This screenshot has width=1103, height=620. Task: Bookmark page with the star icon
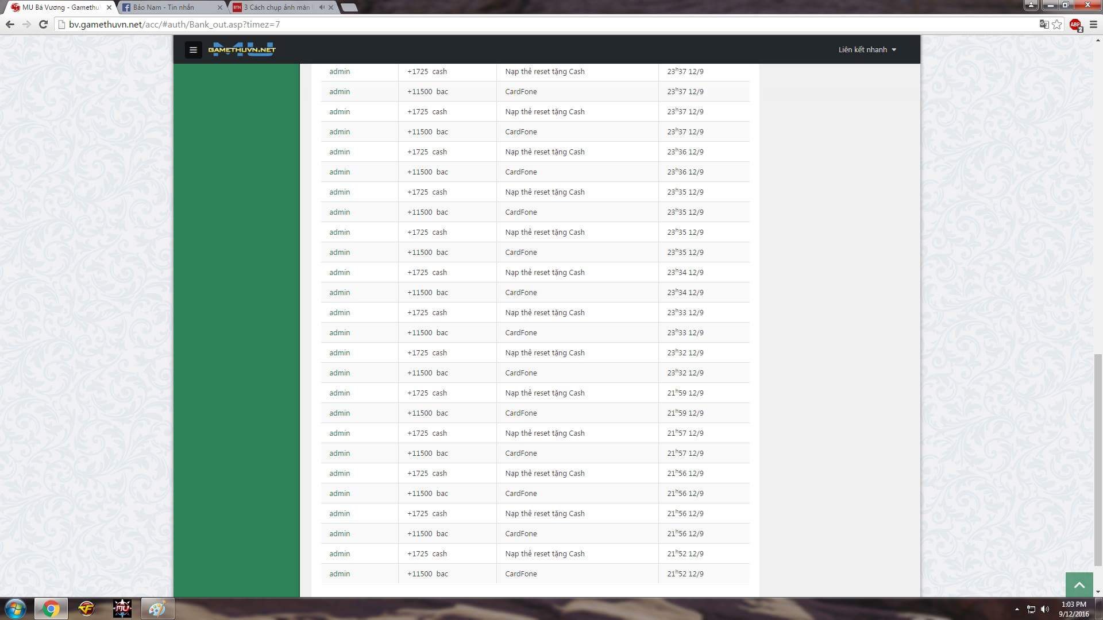click(x=1057, y=24)
